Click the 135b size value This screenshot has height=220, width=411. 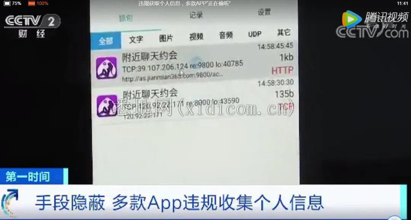coord(284,94)
